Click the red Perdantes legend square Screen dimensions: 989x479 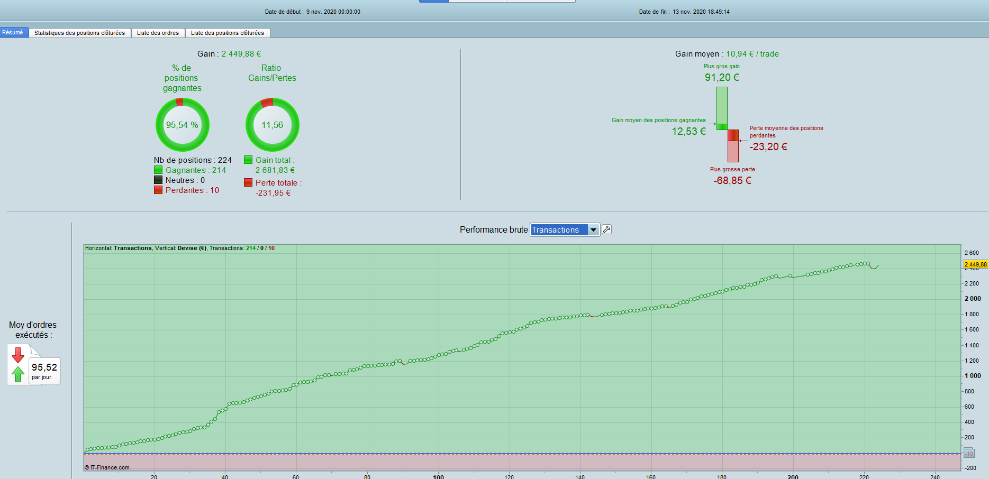click(158, 190)
